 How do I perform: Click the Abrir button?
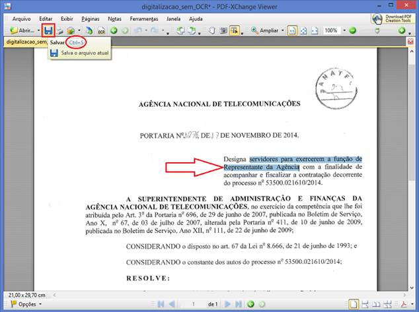22,30
